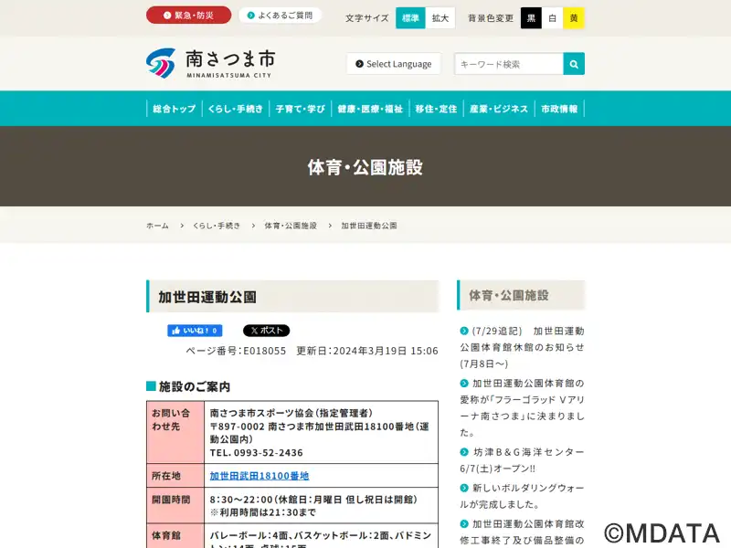
Task: Click the X ポスト share button
Action: [x=266, y=331]
